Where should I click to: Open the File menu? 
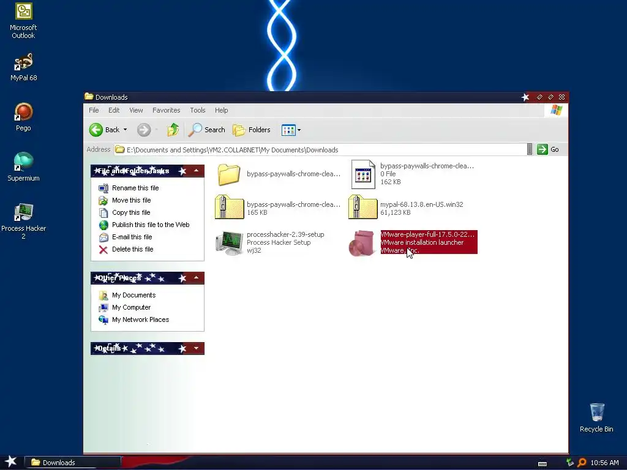(x=94, y=110)
